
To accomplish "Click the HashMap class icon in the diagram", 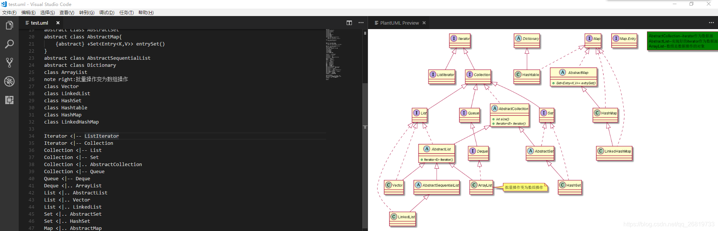I will [597, 113].
